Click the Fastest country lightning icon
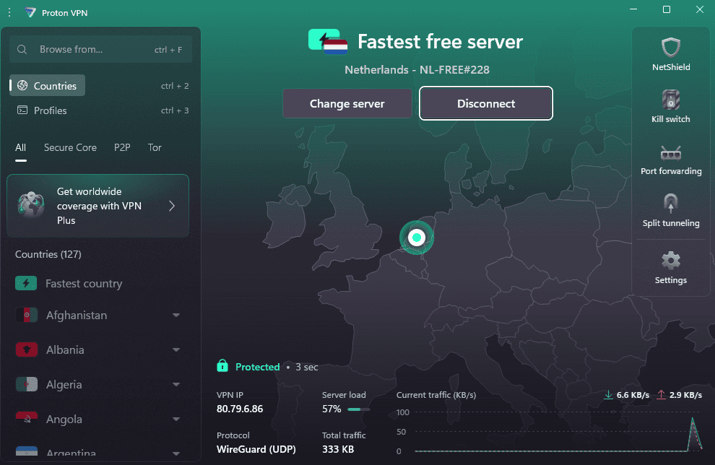This screenshot has width=715, height=465. (x=26, y=283)
